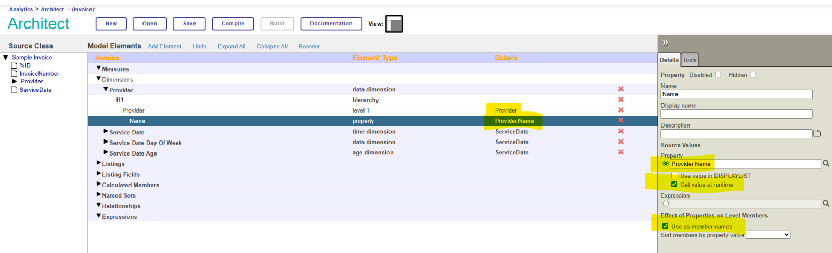
Task: Remove the Service Date Age dimension
Action: 621,152
